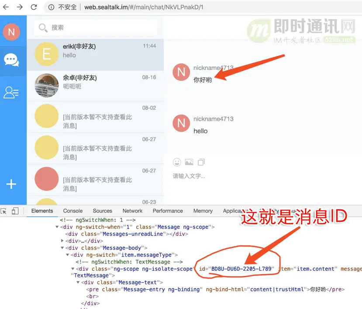Click the 搜索 search field
The image size is (362, 309).
(x=95, y=27)
